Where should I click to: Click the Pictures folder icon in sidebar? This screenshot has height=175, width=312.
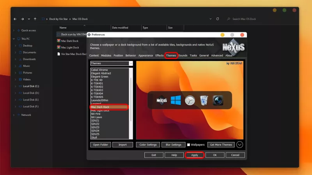[x=20, y=73]
